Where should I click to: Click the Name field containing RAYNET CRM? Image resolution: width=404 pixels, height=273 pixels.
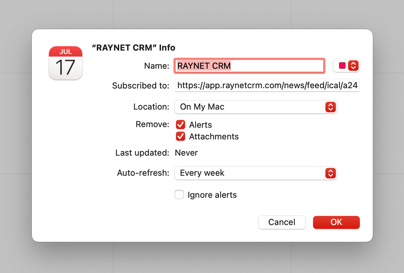[x=249, y=66]
